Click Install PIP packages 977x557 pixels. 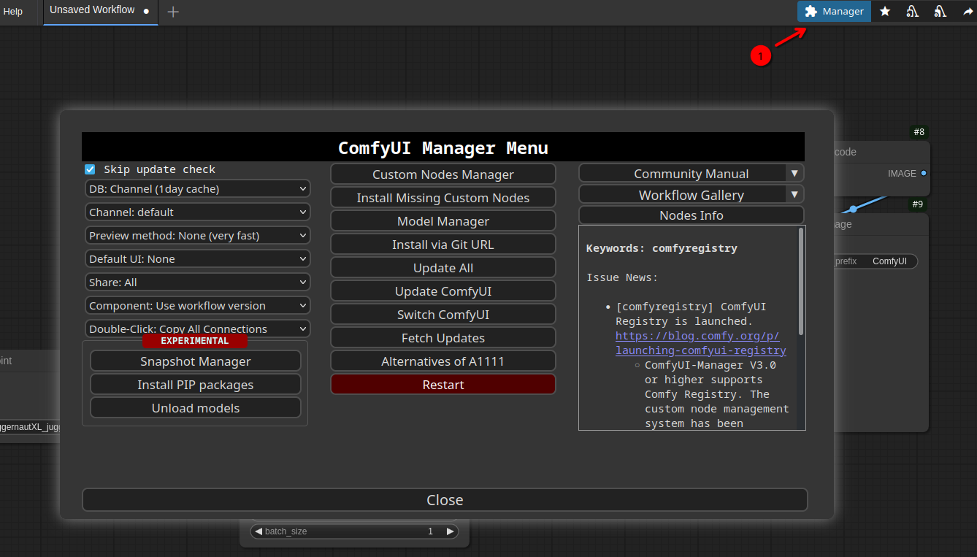[196, 385]
